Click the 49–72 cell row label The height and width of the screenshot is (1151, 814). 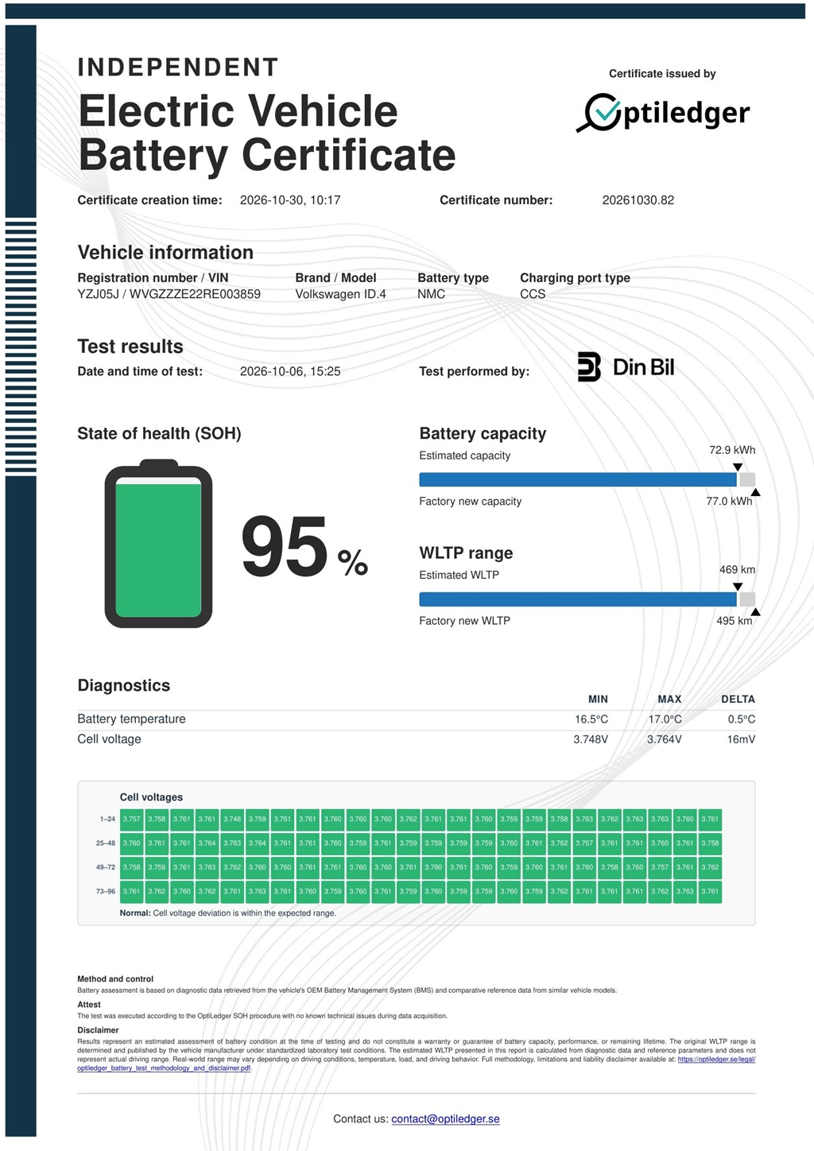click(x=106, y=867)
